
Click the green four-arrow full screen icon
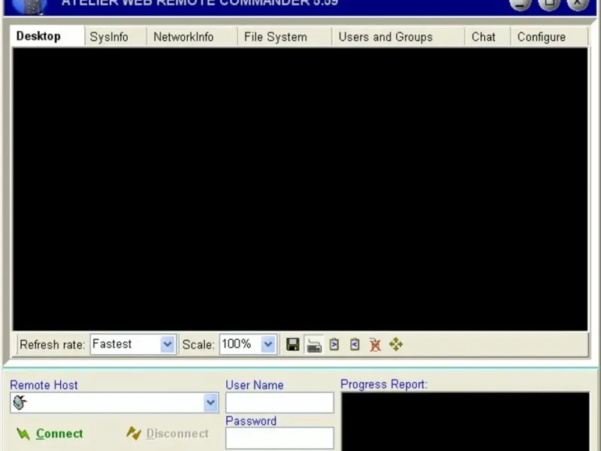point(396,344)
